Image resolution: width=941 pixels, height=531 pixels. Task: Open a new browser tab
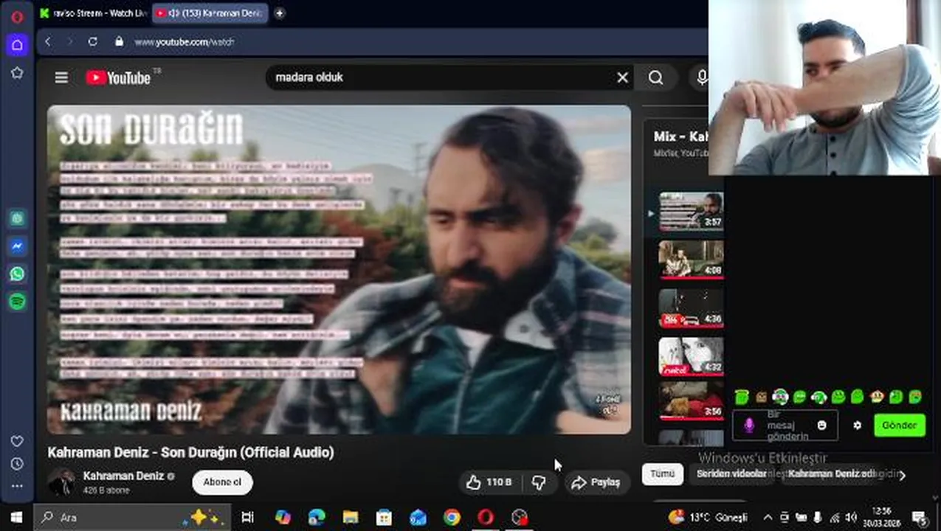tap(280, 13)
